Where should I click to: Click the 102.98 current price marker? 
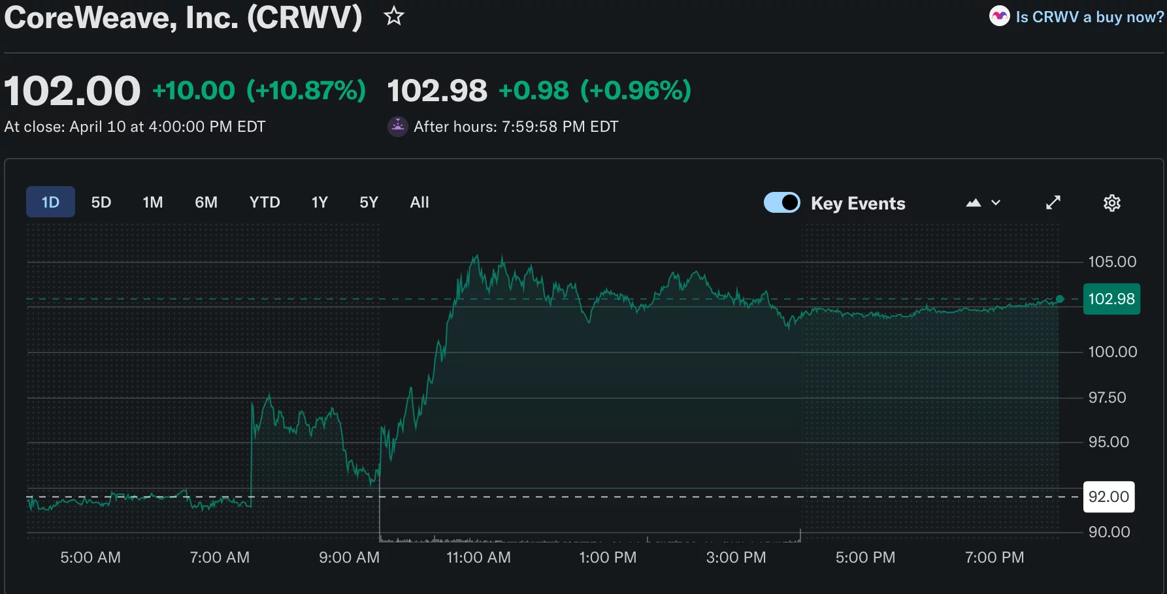tap(1111, 299)
